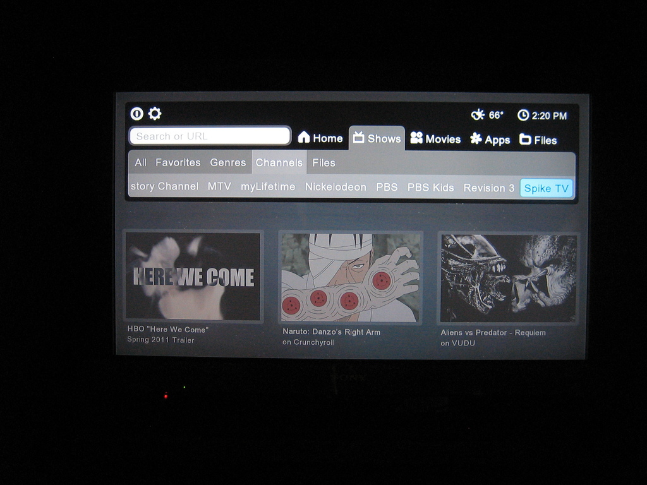Select the myLifetime channel

(x=268, y=187)
